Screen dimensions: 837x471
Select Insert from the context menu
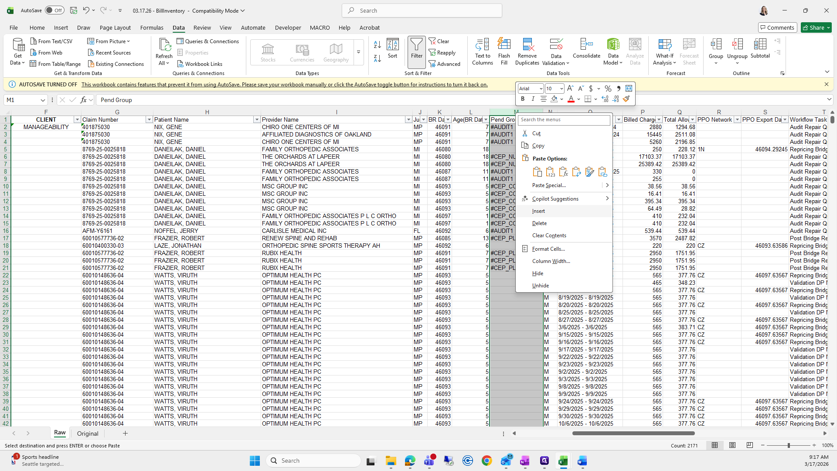[539, 211]
